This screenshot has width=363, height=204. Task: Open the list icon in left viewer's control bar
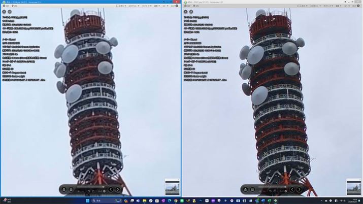tap(71, 189)
